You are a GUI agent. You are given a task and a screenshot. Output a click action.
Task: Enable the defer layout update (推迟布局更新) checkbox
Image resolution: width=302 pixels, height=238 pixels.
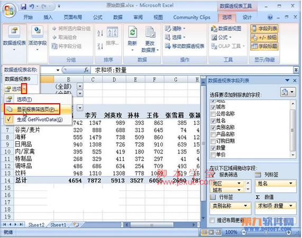[212, 220]
